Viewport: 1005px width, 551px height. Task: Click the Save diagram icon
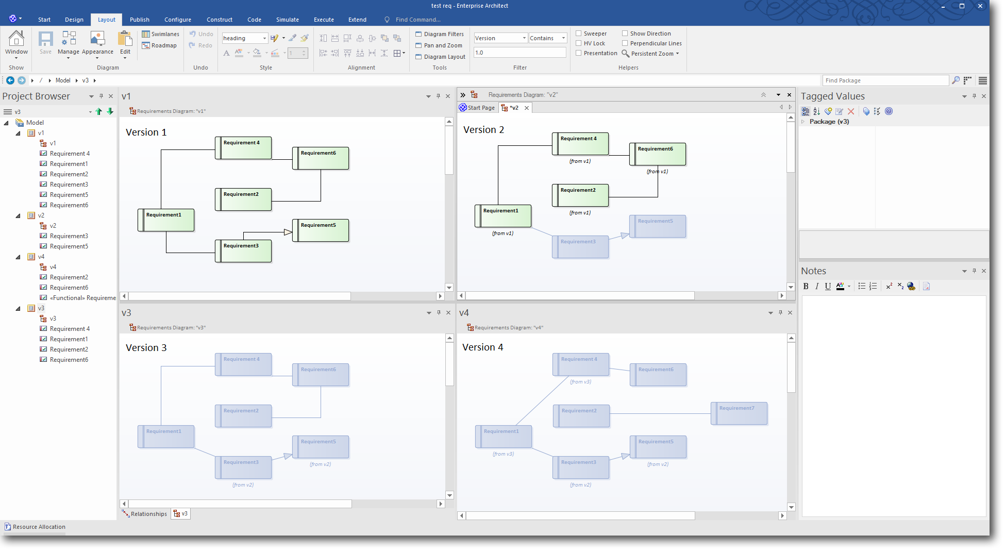tap(45, 41)
